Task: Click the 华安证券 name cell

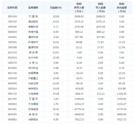Action: point(33,84)
